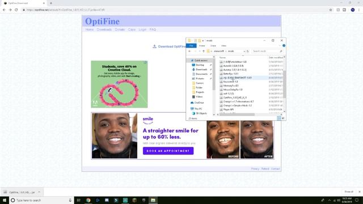Screen dimensions: 363x204
Task: Click the Book an Appointment button
Action: click(x=168, y=151)
